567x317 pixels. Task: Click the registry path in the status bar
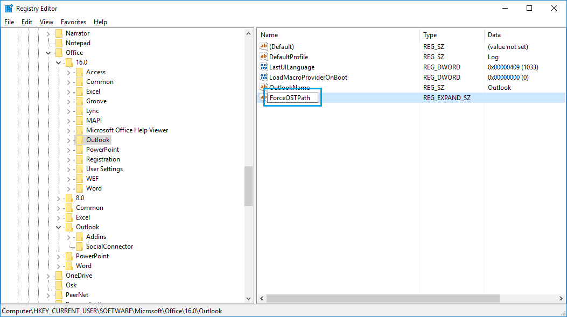pos(112,311)
